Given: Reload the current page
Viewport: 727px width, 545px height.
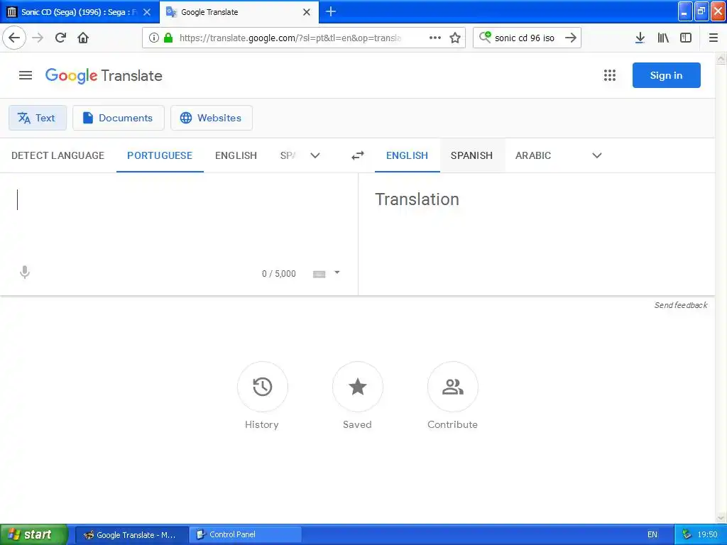Looking at the screenshot, I should pos(60,38).
